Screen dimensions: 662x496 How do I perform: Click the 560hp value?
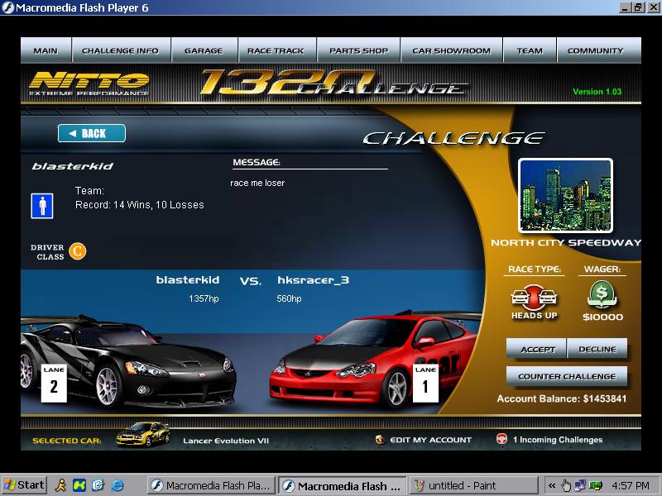tap(289, 298)
